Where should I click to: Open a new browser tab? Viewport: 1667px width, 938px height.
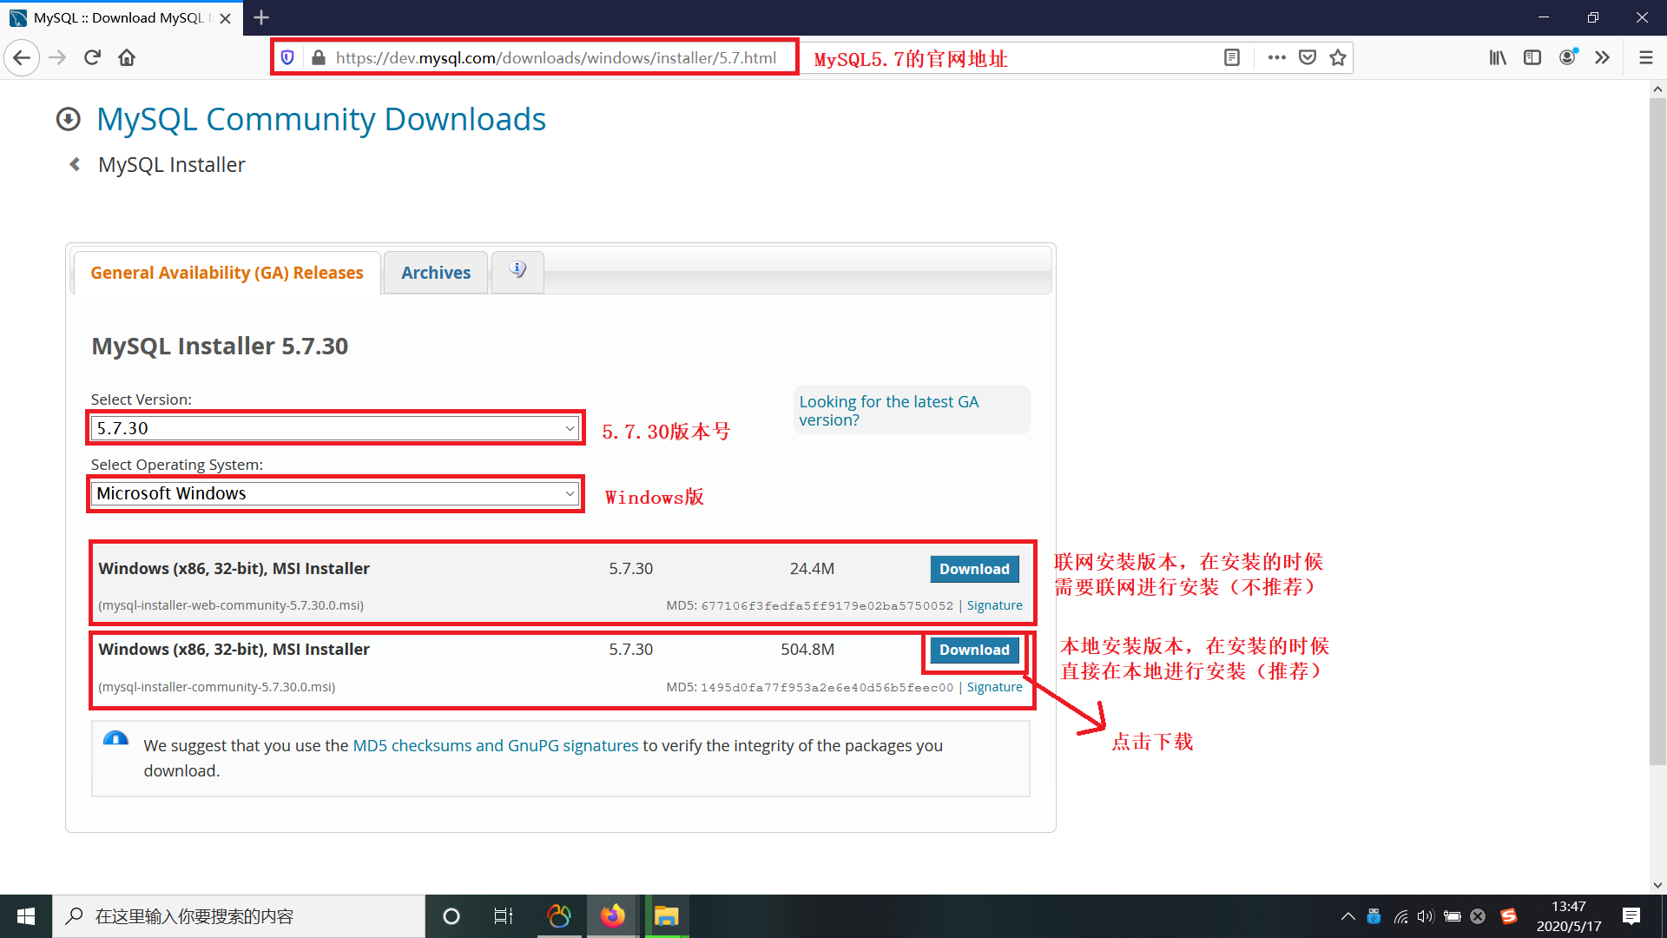tap(261, 17)
